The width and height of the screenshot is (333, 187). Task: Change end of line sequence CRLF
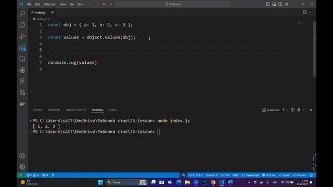[x=235, y=175]
